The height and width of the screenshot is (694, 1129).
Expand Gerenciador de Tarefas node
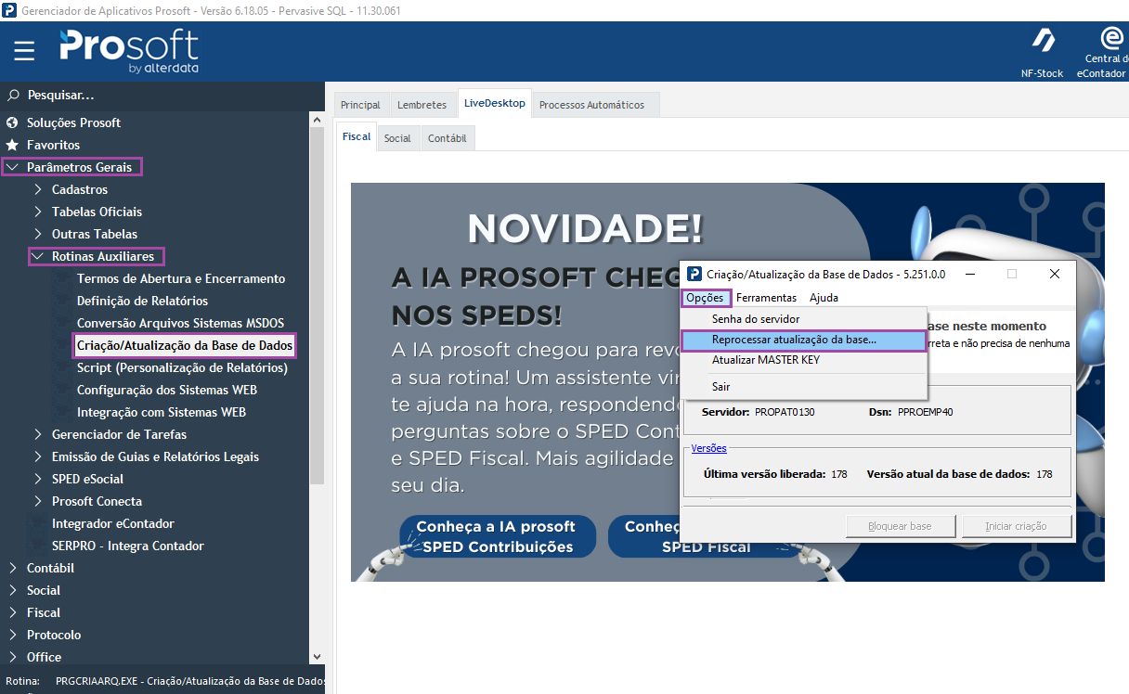pos(38,434)
